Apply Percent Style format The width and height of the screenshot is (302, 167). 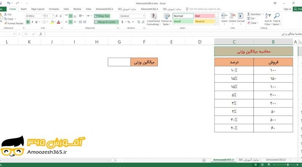[x=128, y=22]
